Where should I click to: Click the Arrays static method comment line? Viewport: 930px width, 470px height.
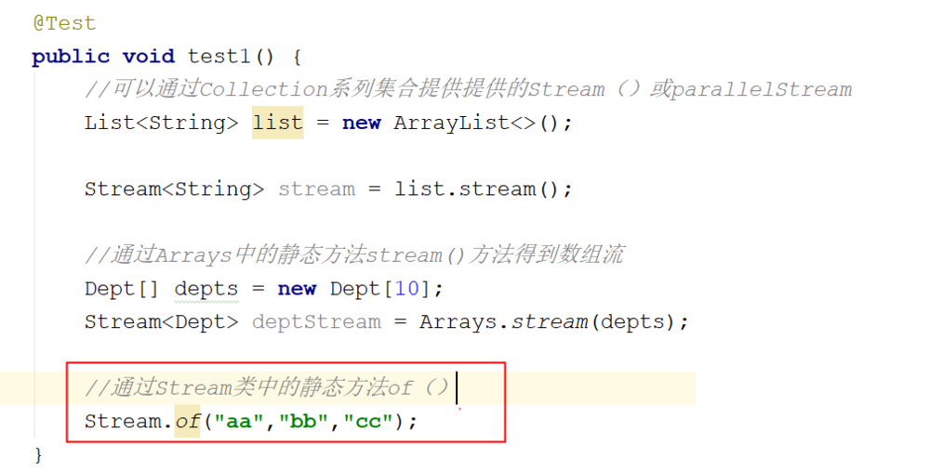coord(354,255)
